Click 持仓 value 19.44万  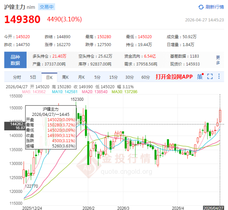pyautogui.click(x=145, y=45)
